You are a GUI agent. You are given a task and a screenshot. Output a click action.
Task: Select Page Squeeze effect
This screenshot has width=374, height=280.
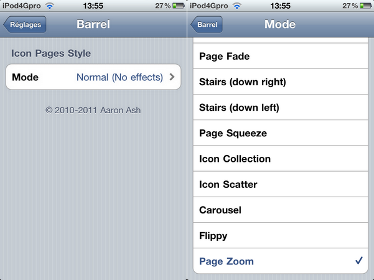pos(280,133)
